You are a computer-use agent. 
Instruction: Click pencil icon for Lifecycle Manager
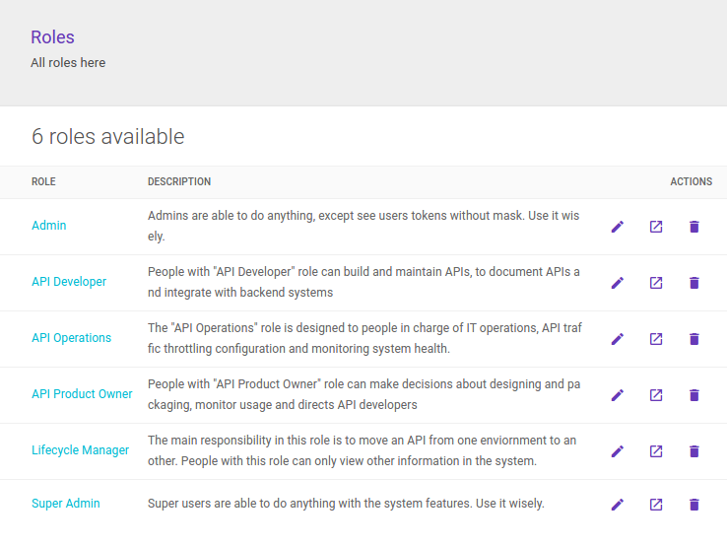[x=618, y=451]
